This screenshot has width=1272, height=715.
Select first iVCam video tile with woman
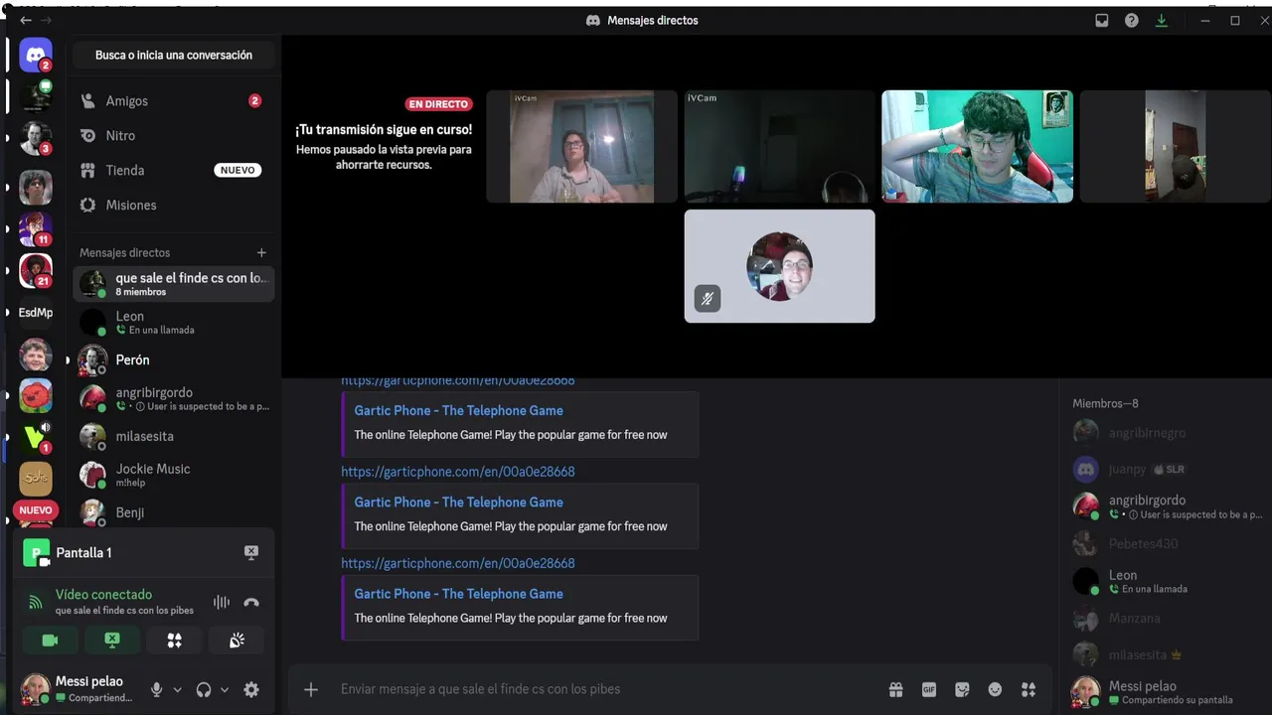coord(581,147)
